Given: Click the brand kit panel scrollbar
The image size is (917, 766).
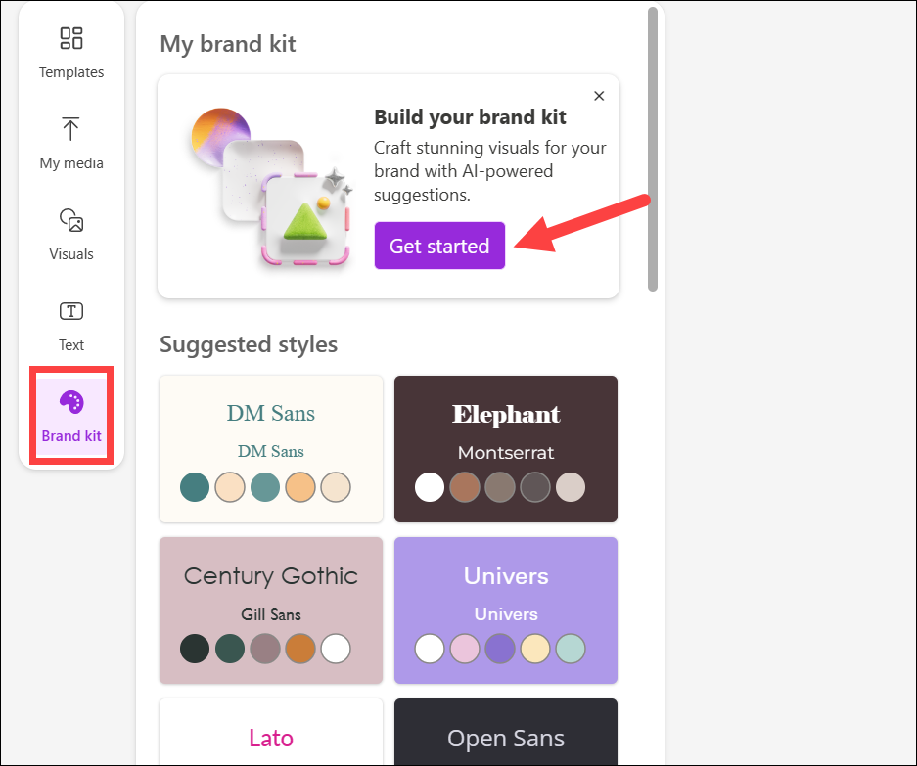Looking at the screenshot, I should click(653, 149).
